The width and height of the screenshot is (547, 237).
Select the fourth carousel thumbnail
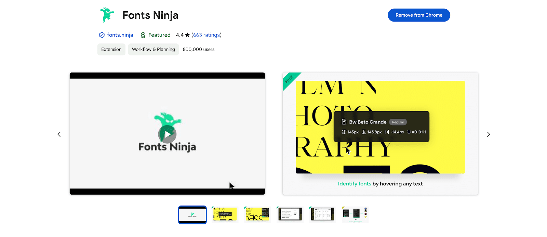coord(290,215)
